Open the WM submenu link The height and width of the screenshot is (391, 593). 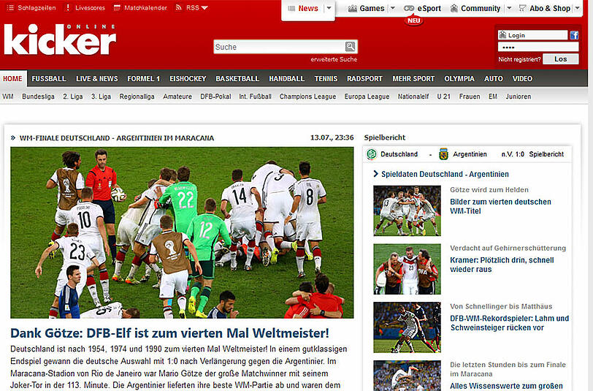pyautogui.click(x=8, y=96)
